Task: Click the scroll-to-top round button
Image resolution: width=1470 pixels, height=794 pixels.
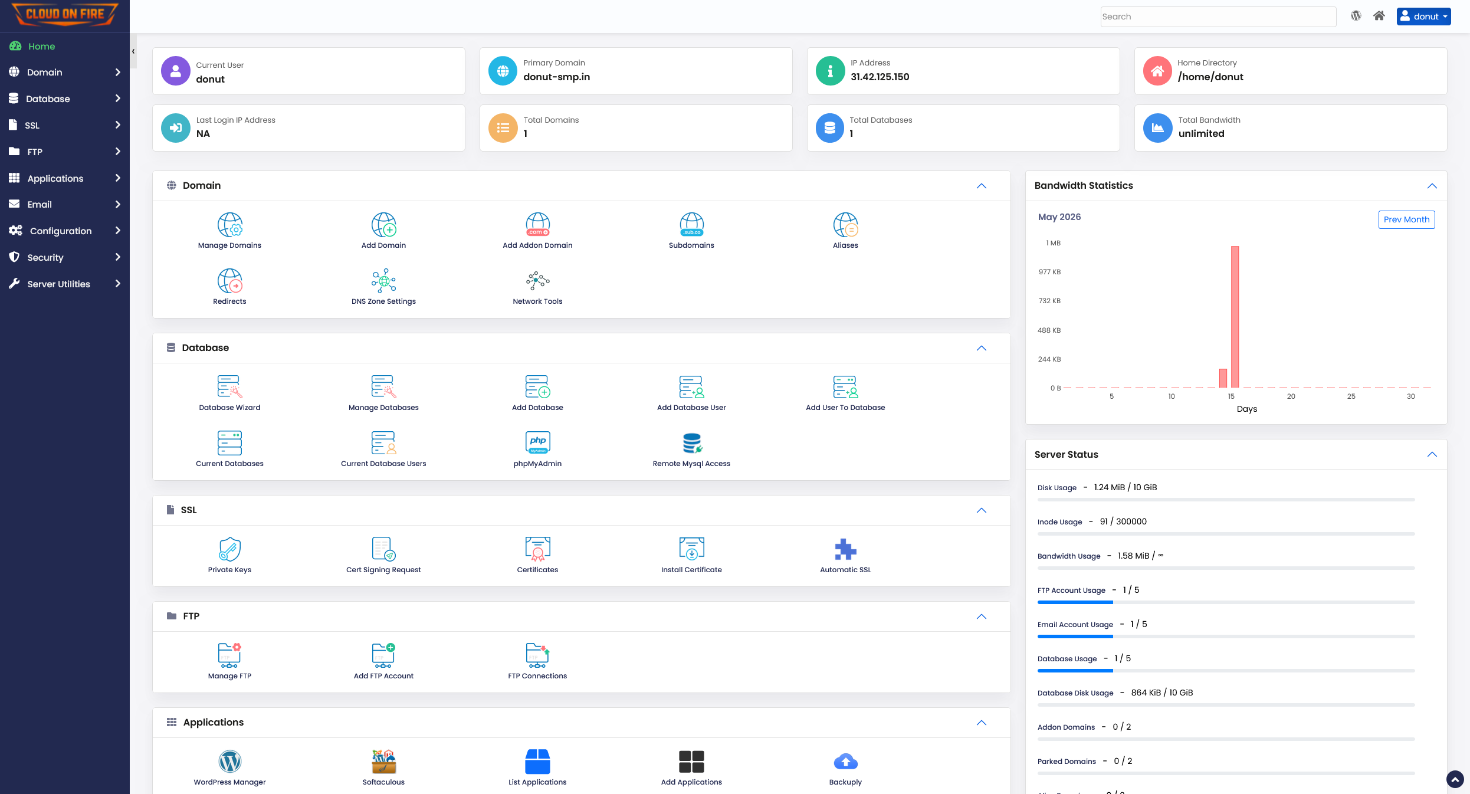Action: 1455,779
